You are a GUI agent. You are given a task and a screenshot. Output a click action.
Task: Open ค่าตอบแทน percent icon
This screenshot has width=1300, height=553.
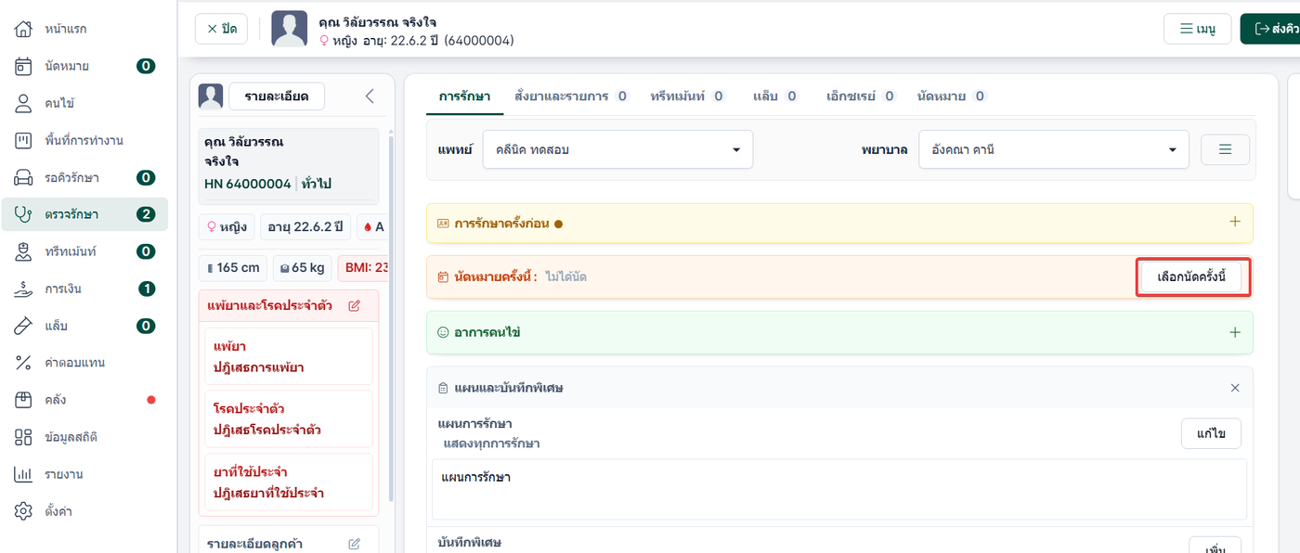(24, 363)
